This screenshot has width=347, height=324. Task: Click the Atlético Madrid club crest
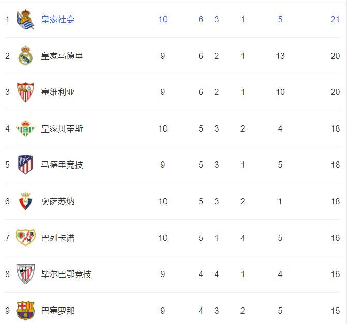(x=25, y=165)
